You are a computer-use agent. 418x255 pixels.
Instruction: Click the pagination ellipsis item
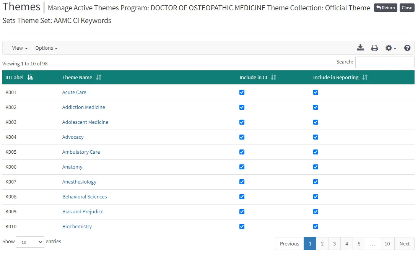pyautogui.click(x=372, y=244)
